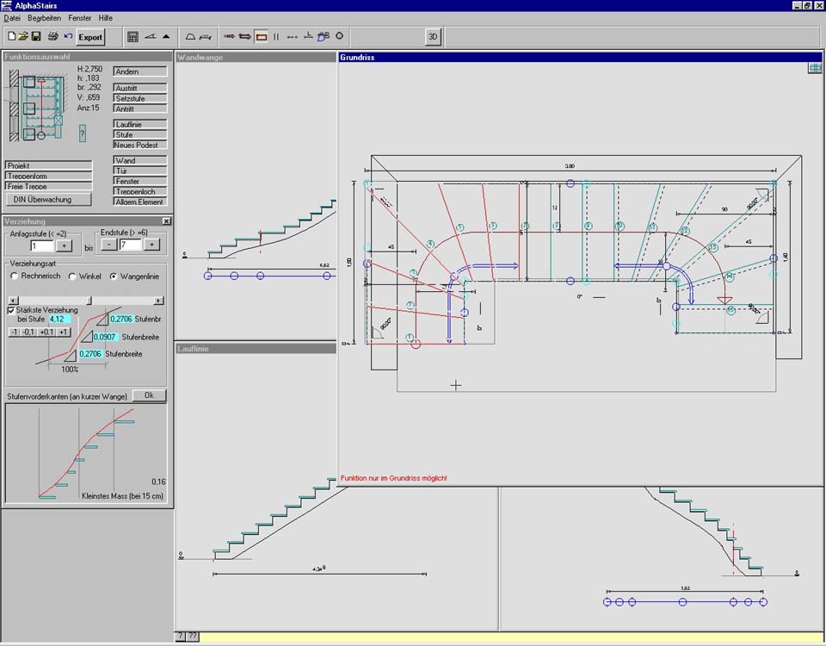
Task: Click right arrow of the Verziehung slider
Action: point(158,301)
